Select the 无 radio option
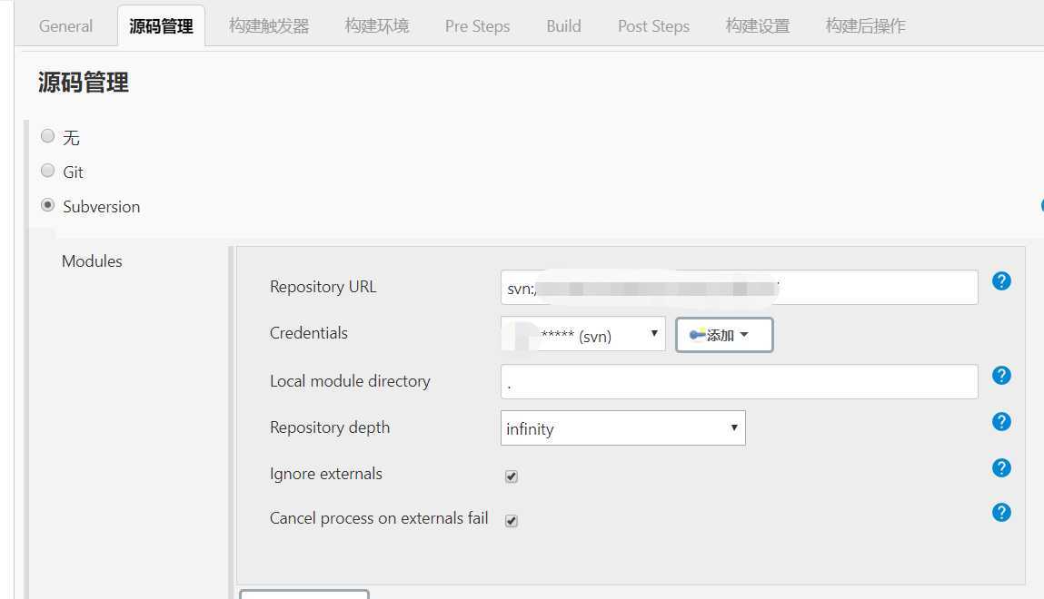 point(47,136)
